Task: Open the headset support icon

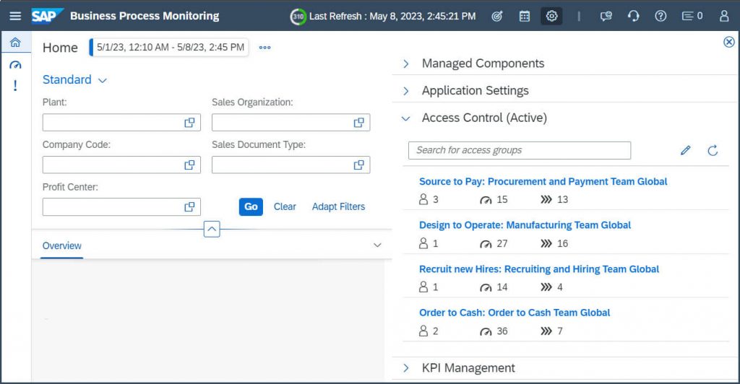Action: (633, 17)
